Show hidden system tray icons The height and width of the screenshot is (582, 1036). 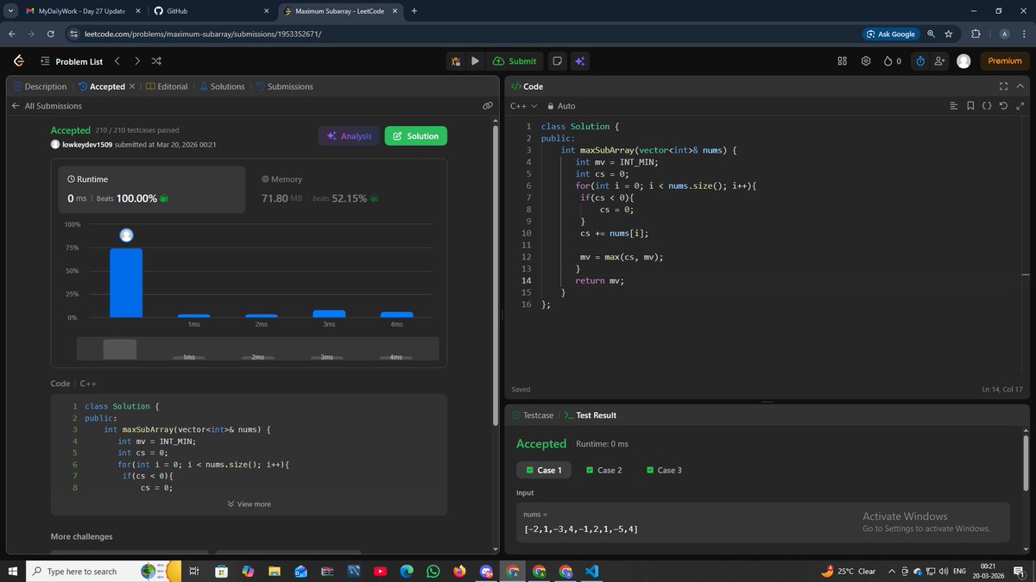pyautogui.click(x=892, y=571)
